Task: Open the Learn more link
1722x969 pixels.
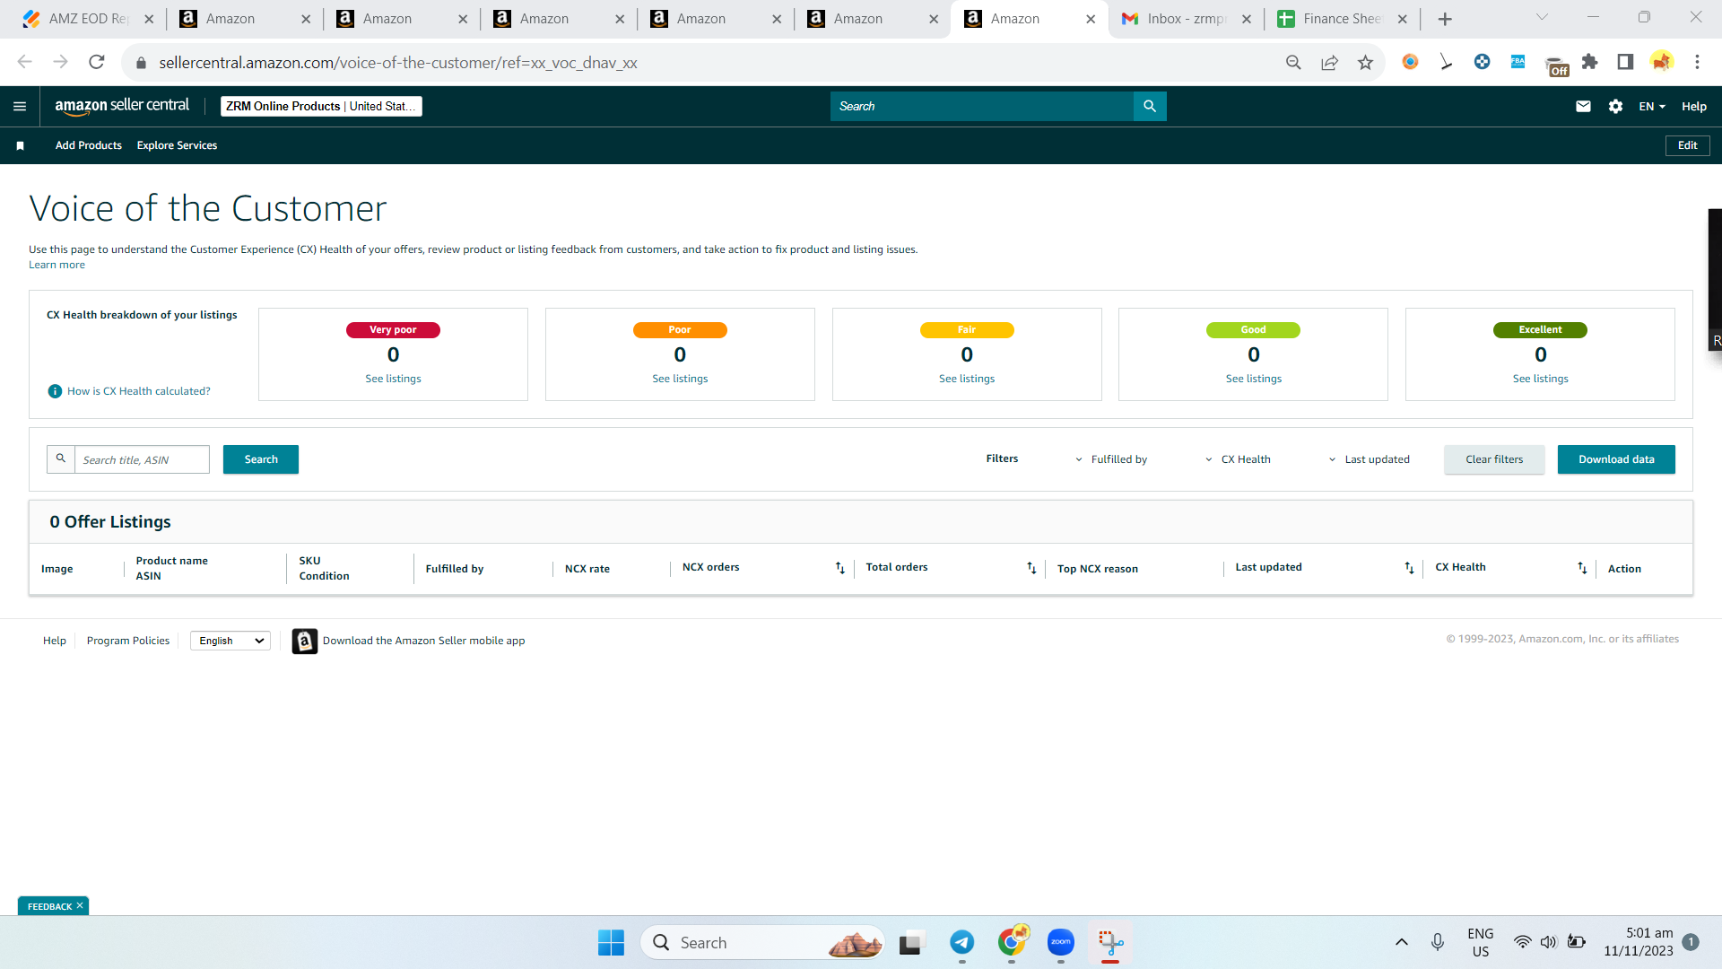Action: click(x=57, y=265)
